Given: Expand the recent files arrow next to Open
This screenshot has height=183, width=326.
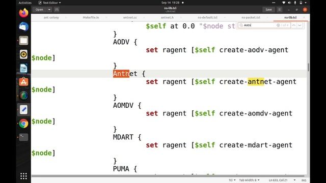Looking at the screenshot, I should [49, 10].
